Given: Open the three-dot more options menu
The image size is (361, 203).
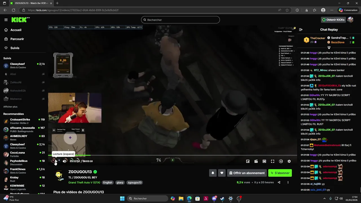Looking at the screenshot, I should (x=288, y=182).
